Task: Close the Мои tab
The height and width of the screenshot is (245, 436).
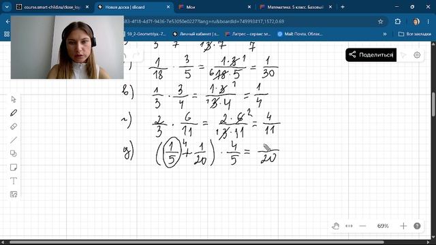Action: (249, 7)
